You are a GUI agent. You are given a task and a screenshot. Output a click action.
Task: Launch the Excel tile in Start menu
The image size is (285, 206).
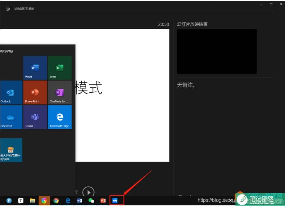tap(60, 68)
